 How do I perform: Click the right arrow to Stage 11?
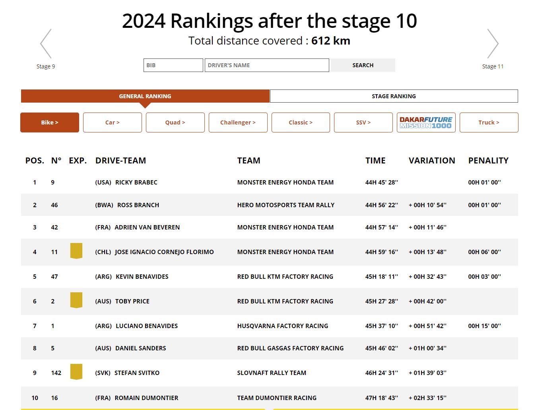point(493,44)
